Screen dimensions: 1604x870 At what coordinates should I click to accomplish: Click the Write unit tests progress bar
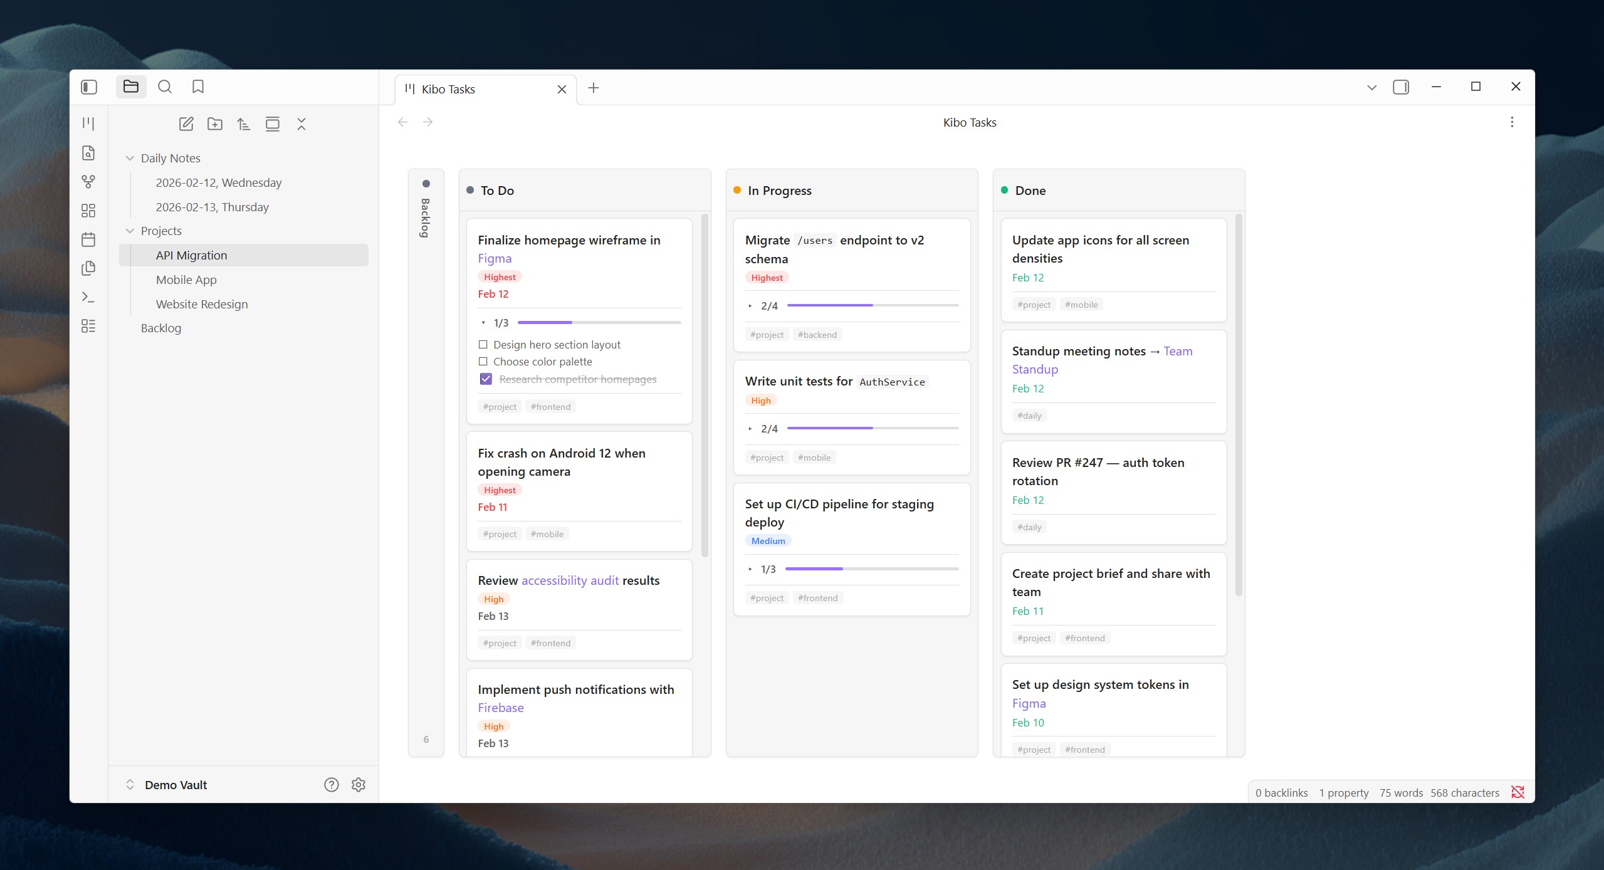pos(873,428)
